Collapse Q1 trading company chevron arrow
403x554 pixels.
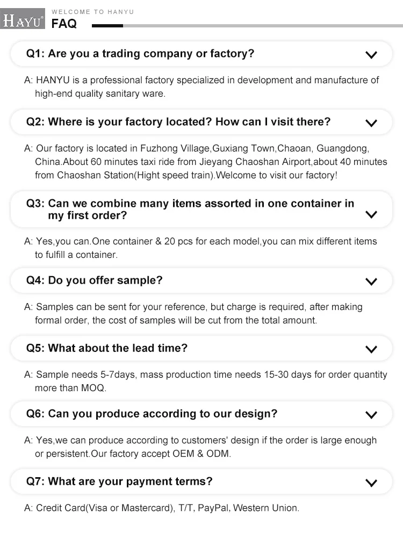click(371, 55)
